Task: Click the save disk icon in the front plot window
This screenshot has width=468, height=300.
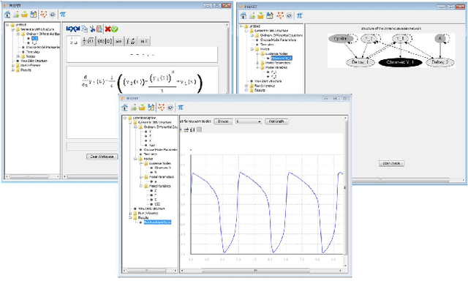Action: 151,108
